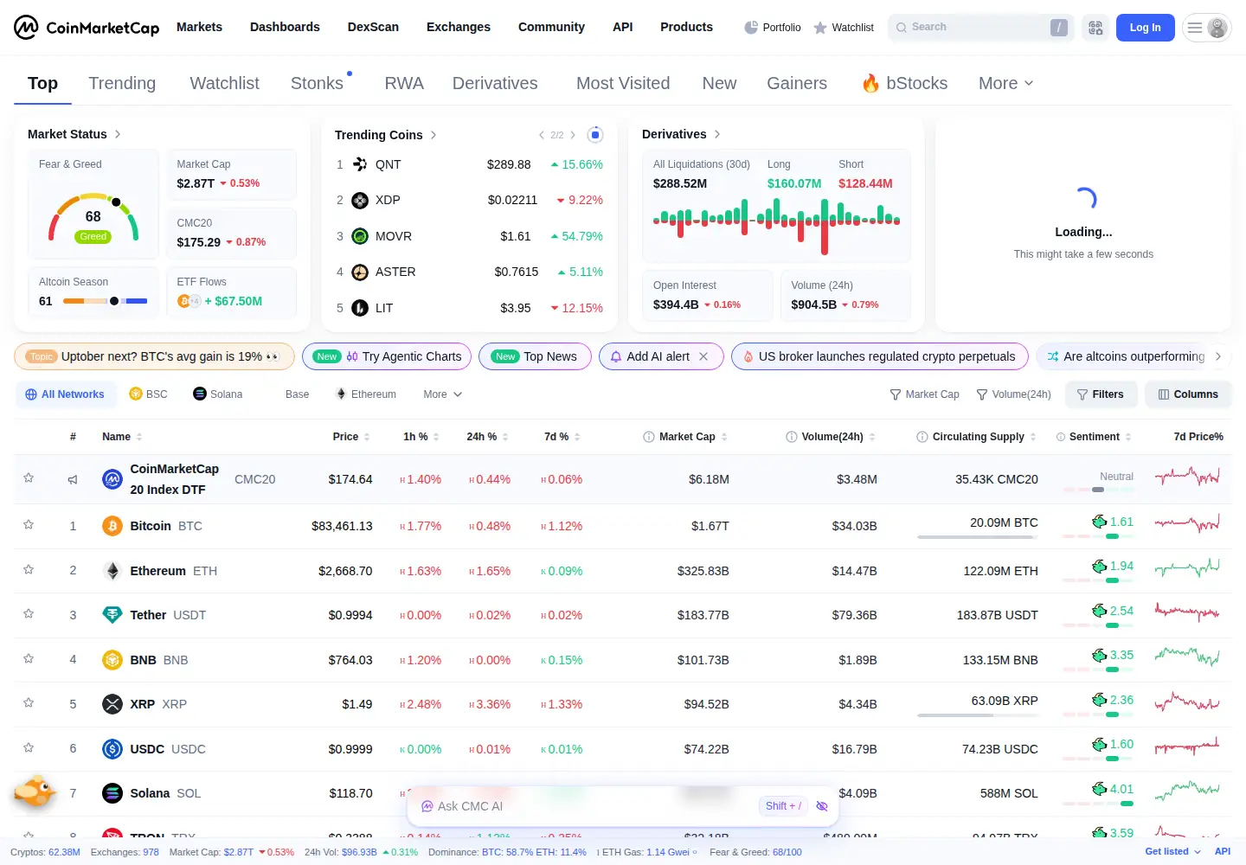Switch to the Trending tab
This screenshot has width=1246, height=865.
coord(122,83)
